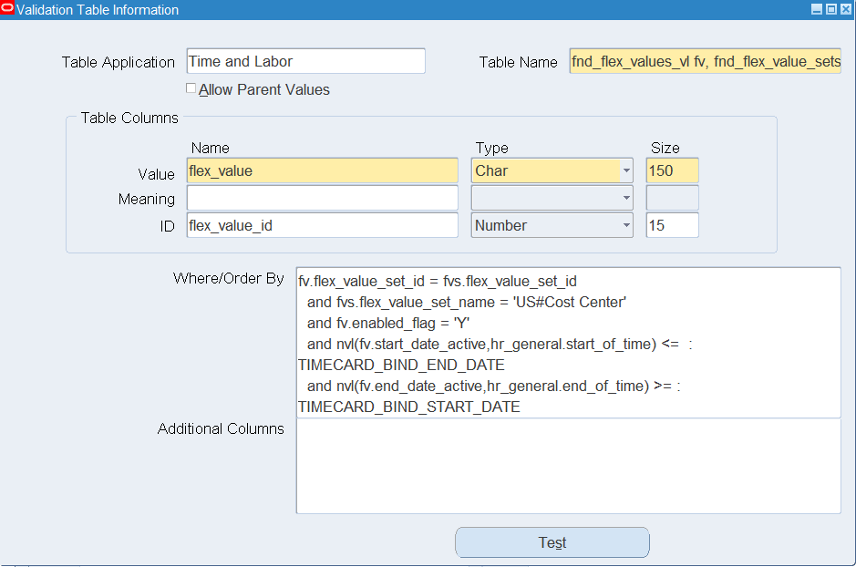Click the Oracle icon in the title bar
856x567 pixels.
click(7, 9)
